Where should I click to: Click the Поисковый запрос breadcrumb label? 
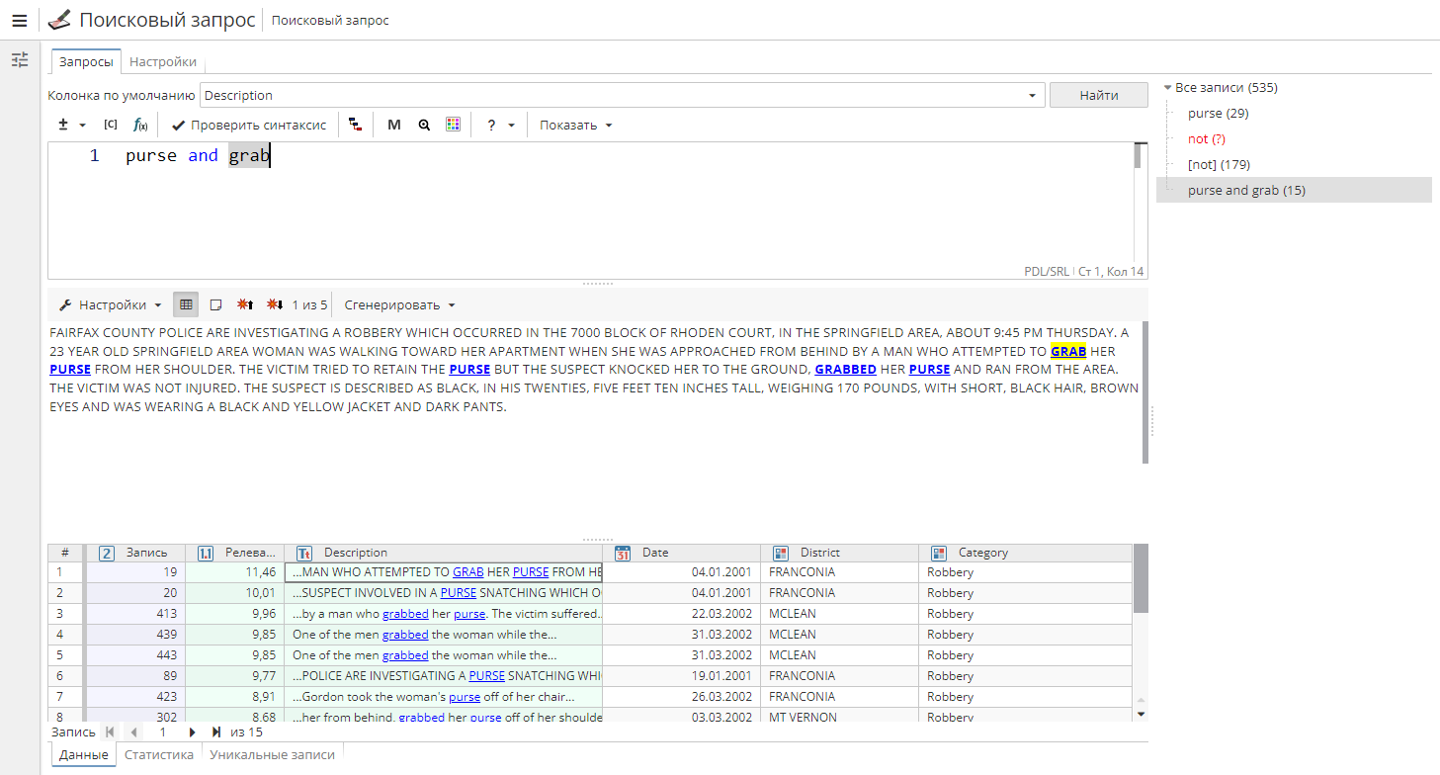(x=330, y=21)
